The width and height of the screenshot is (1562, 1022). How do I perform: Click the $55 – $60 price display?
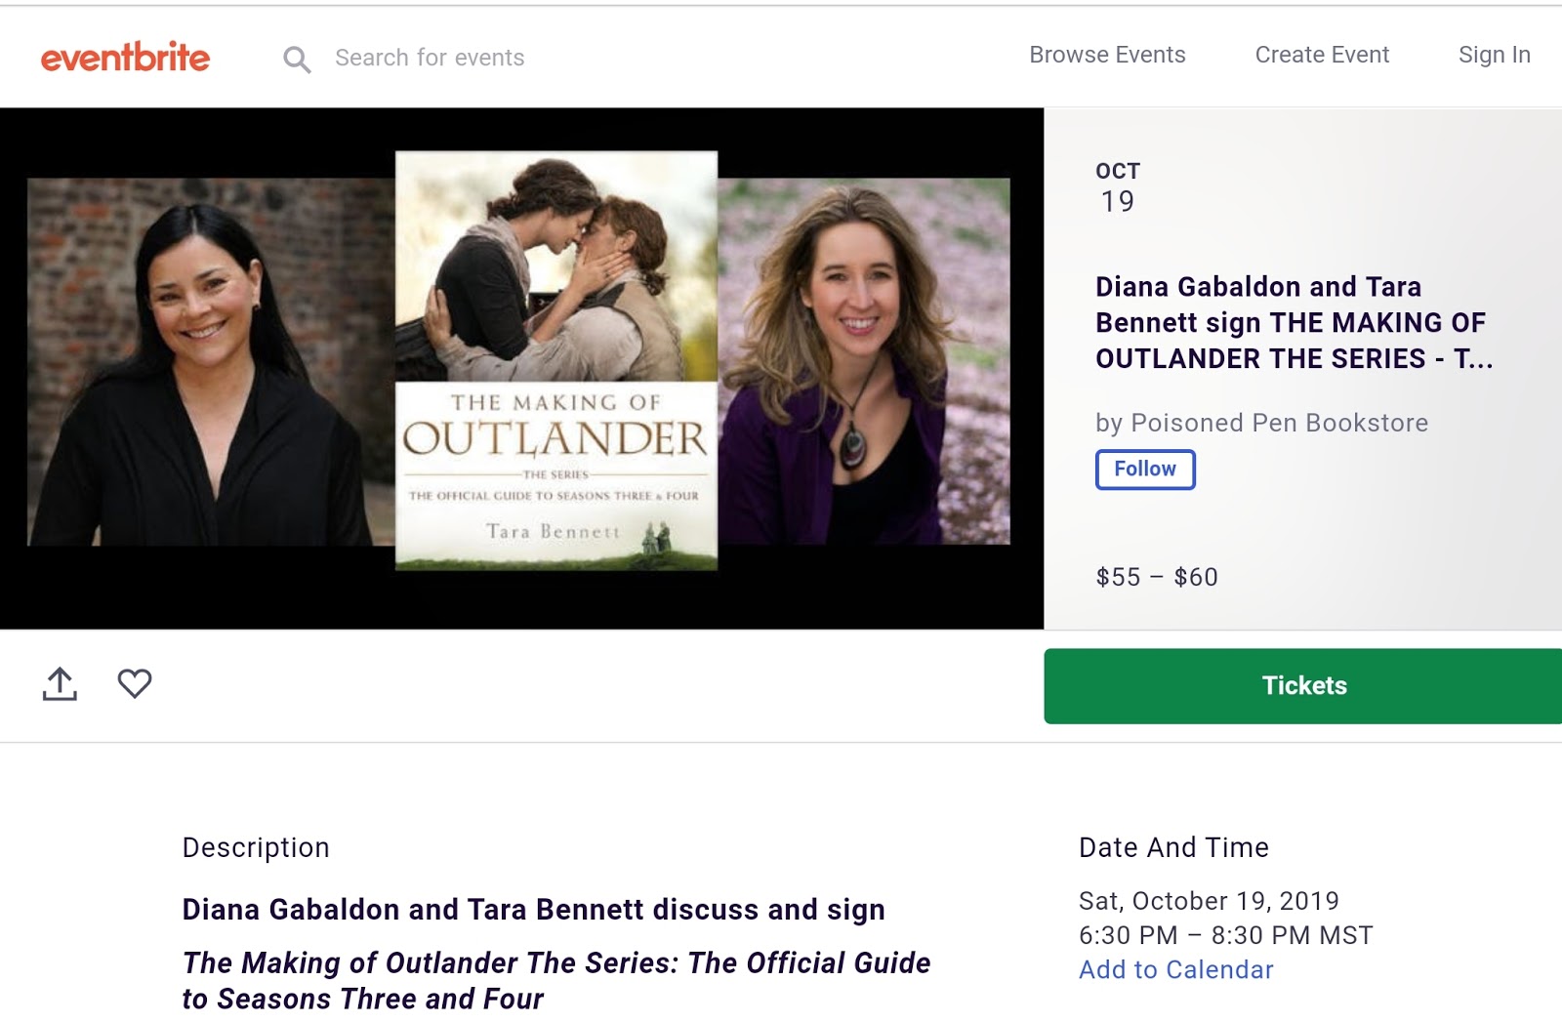tap(1155, 577)
